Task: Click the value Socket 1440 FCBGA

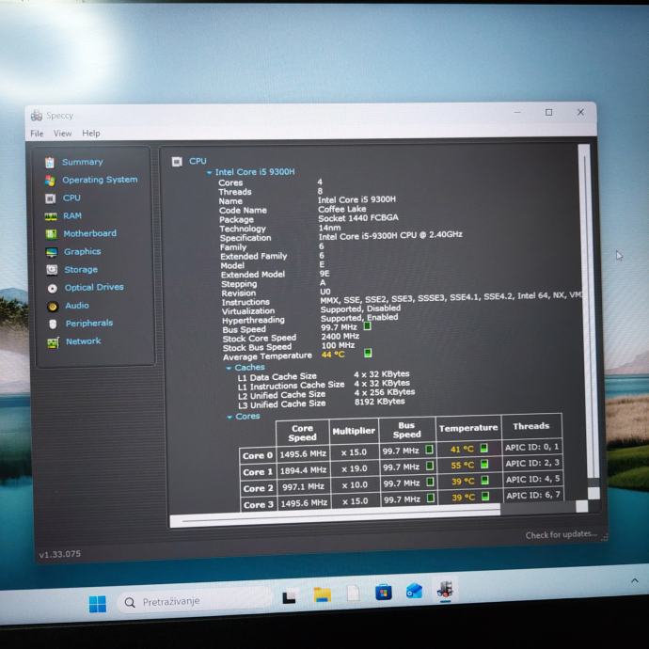Action: click(358, 218)
